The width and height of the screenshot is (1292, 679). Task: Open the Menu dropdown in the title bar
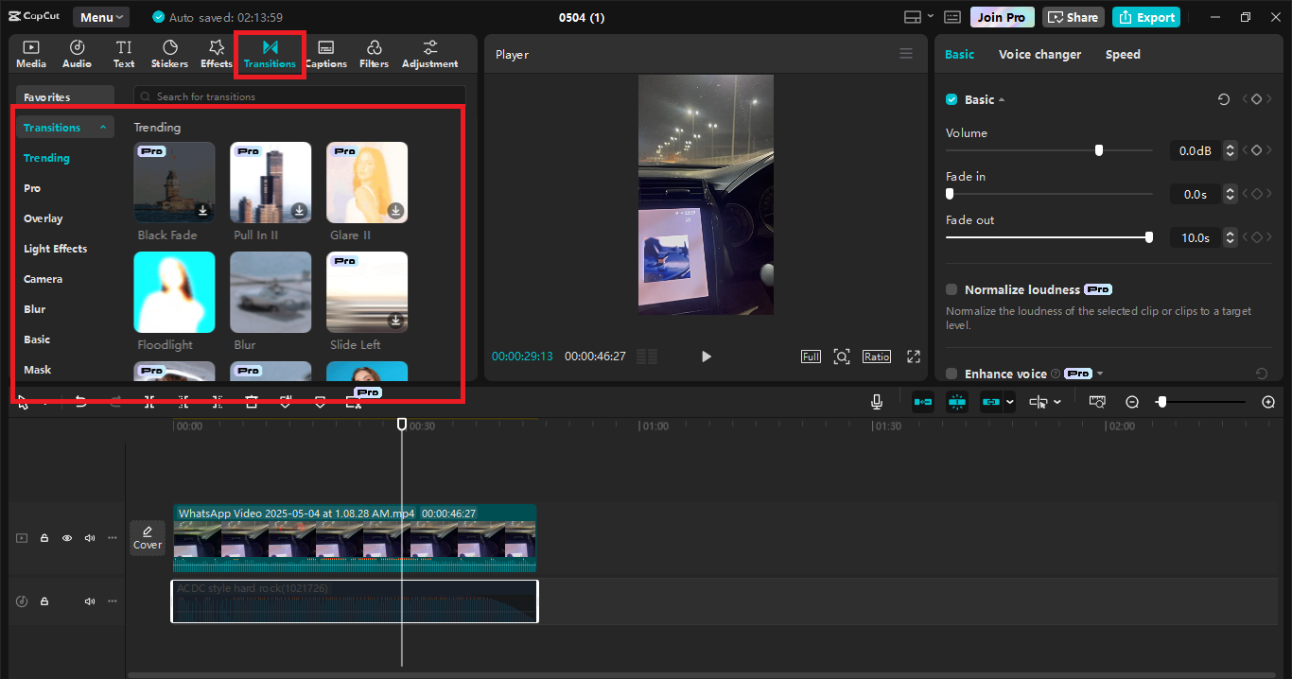point(100,17)
